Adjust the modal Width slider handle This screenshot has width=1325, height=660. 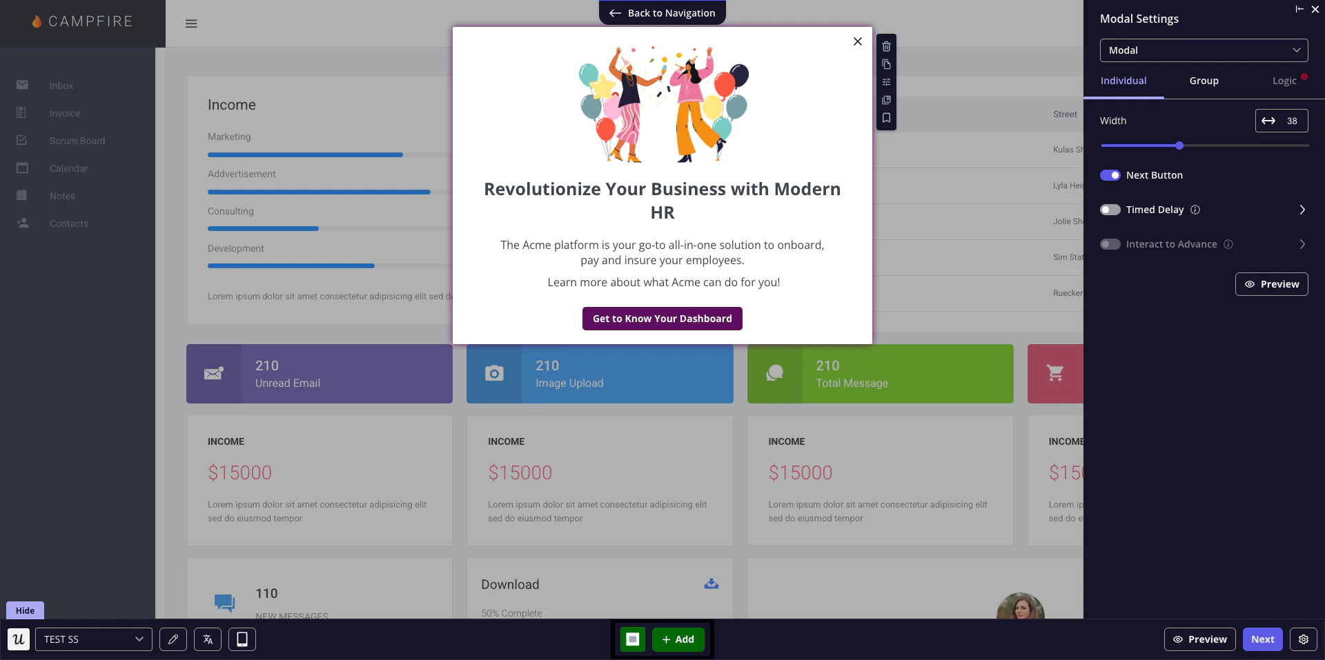tap(1179, 146)
